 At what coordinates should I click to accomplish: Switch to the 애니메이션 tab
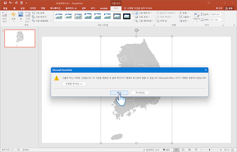click(x=55, y=8)
